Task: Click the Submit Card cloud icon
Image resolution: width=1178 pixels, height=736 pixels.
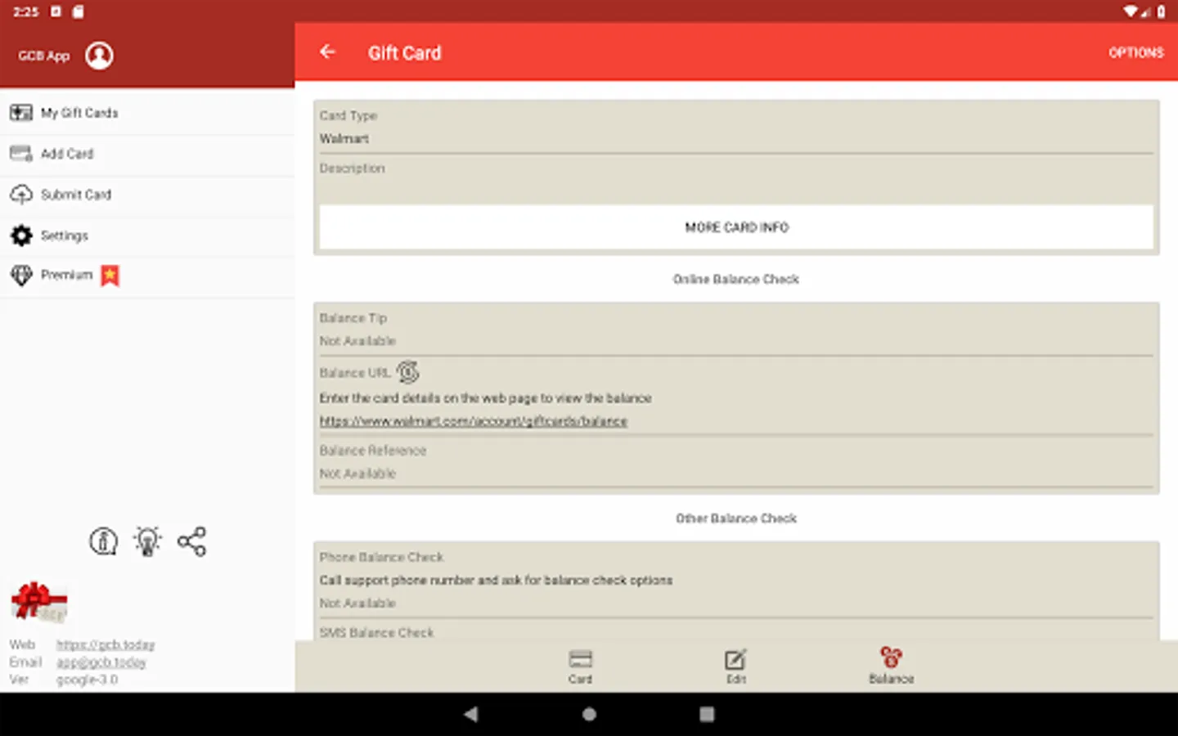Action: 21,195
